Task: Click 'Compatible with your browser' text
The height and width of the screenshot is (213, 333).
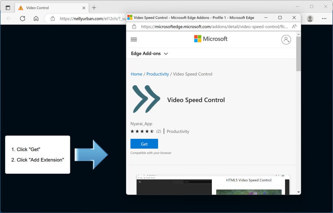Action: click(151, 153)
